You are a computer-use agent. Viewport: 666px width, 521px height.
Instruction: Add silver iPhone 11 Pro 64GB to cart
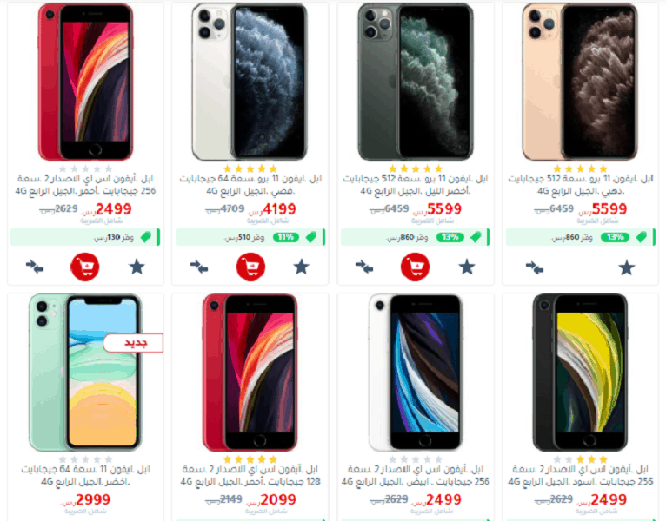[x=250, y=267]
